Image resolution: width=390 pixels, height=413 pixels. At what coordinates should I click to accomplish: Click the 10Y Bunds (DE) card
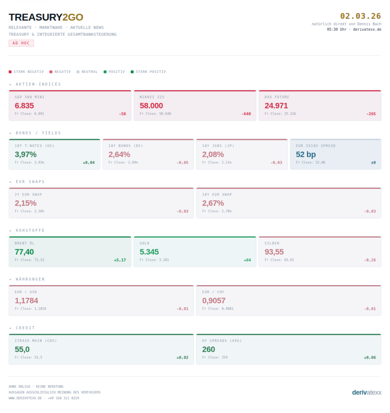pos(148,154)
